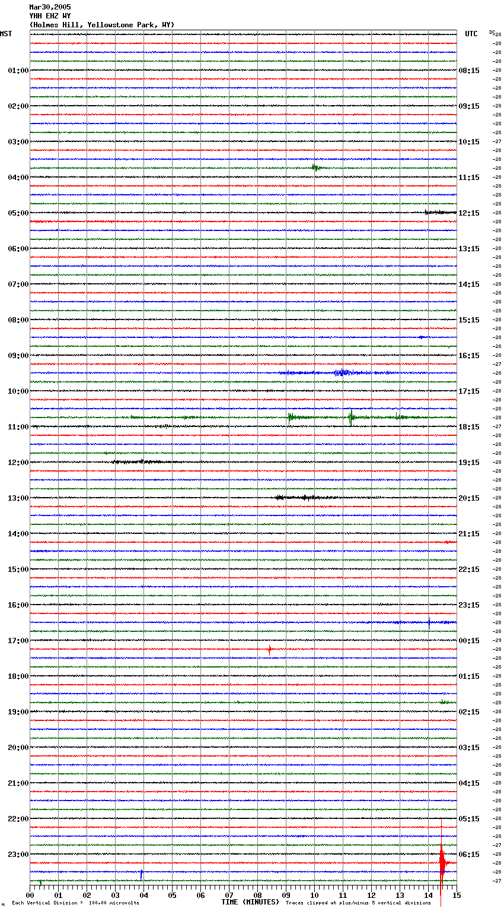The height and width of the screenshot is (911, 504).
Task: Select the station code 'YHH EHZ WY'
Action: click(50, 16)
